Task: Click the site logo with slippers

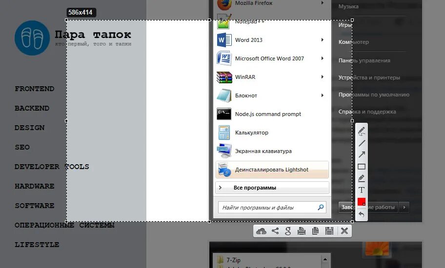Action: point(32,38)
